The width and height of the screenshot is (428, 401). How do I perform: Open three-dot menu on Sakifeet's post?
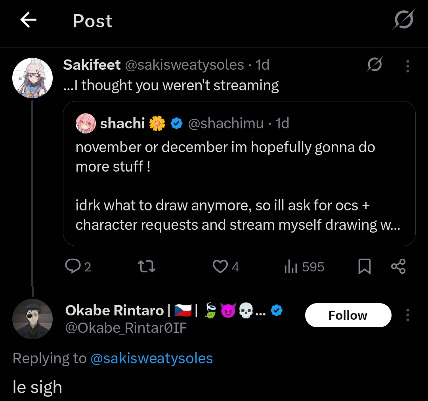(407, 66)
